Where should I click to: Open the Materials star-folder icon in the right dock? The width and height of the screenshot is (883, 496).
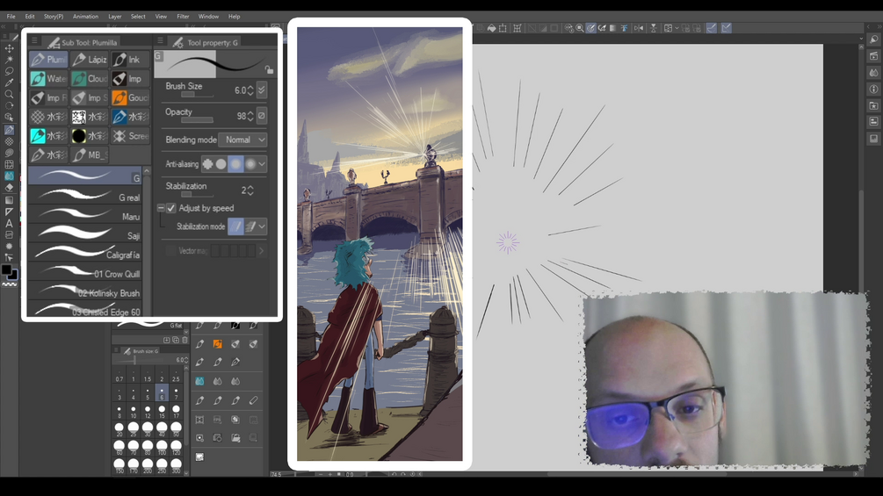click(x=873, y=105)
